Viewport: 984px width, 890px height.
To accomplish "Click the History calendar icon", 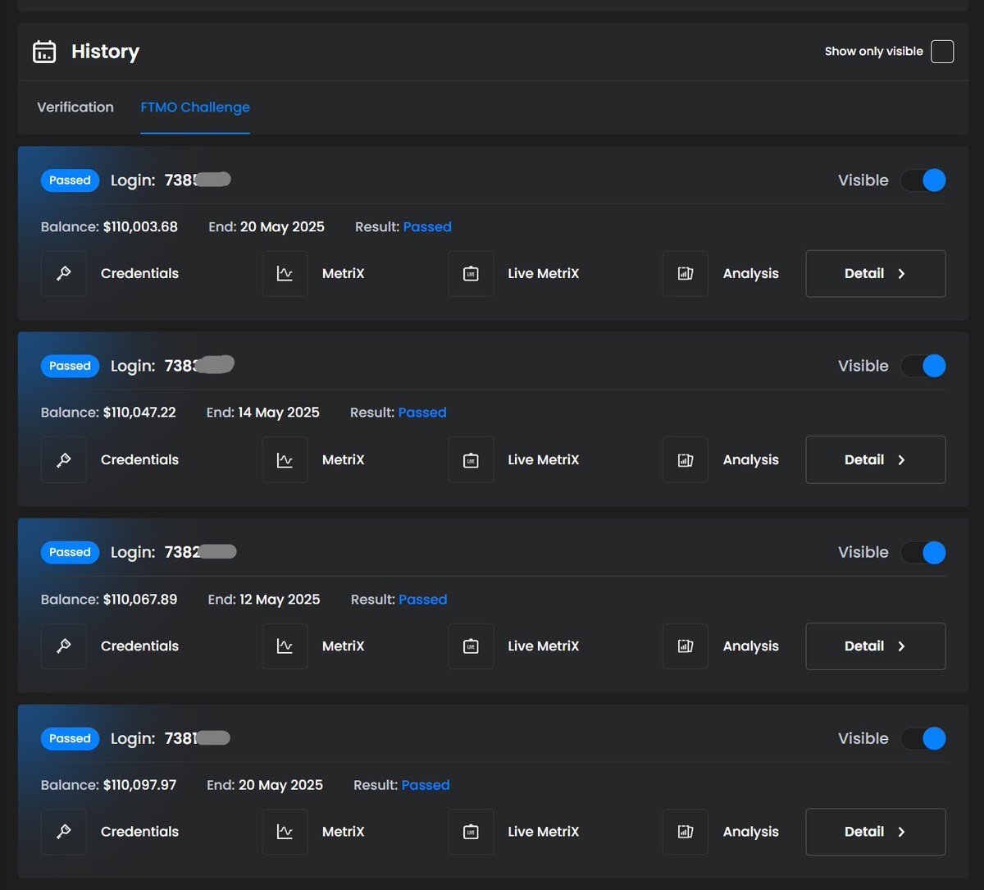I will click(44, 52).
